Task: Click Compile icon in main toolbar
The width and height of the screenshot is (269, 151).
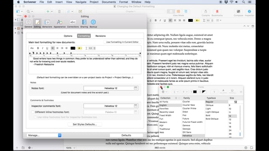Action: (206, 11)
